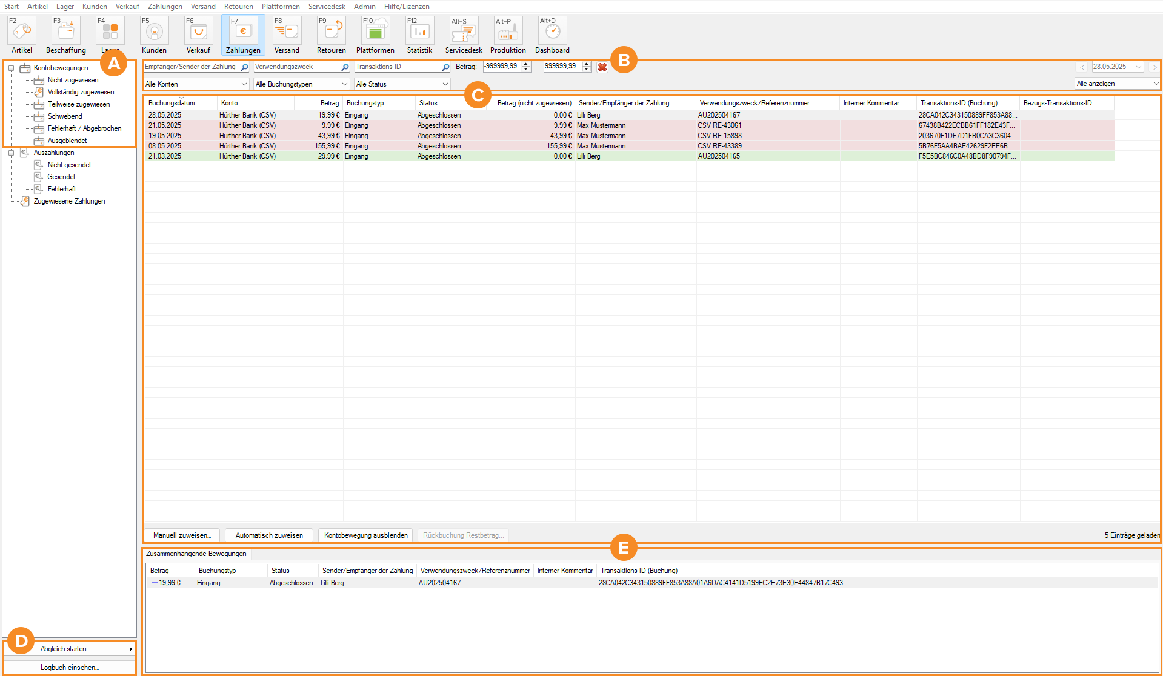The image size is (1163, 676).
Task: Open the Admin menu
Action: tap(364, 7)
